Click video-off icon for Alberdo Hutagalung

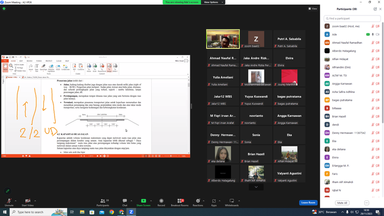coord(377,51)
